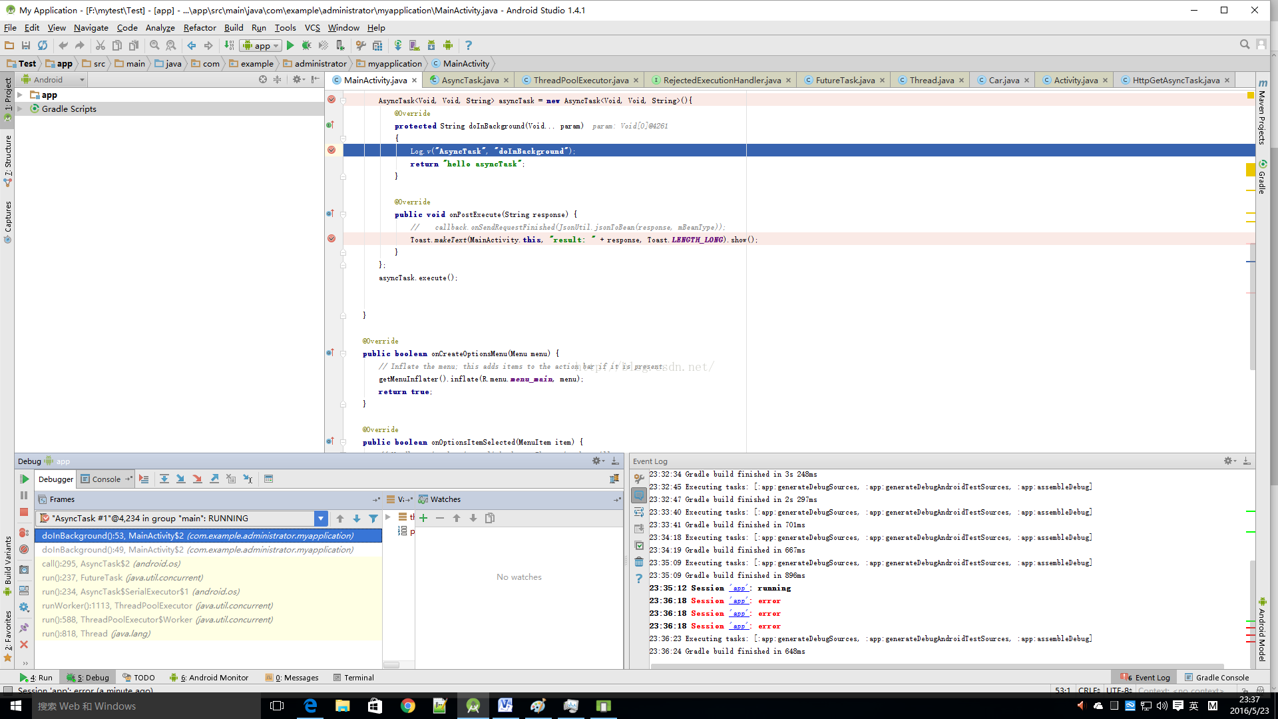This screenshot has height=719, width=1278.
Task: Open the app run configuration dropdown
Action: (262, 45)
